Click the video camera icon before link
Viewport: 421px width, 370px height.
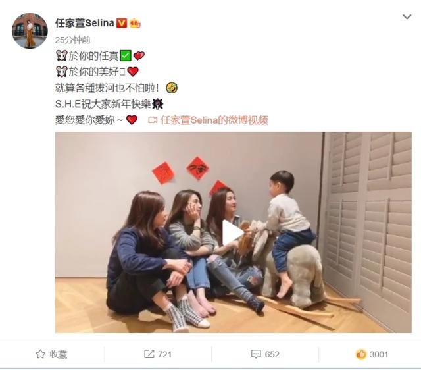point(153,120)
